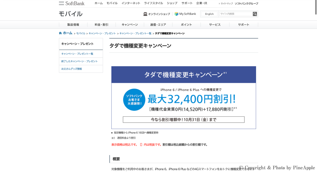The image size is (317, 172).
Task: Select the キャンペーン navigation tab
Action: tap(130, 25)
